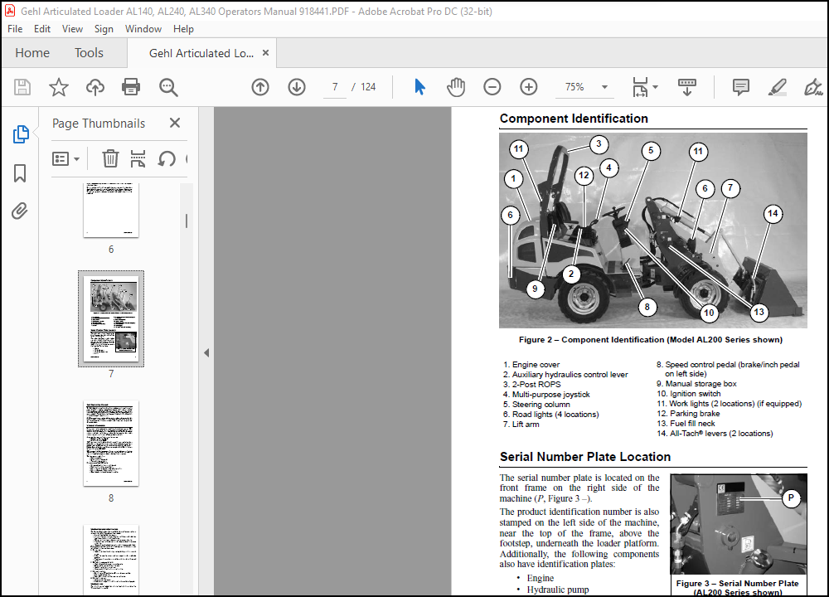
Task: Click the upload to cloud icon
Action: point(95,87)
